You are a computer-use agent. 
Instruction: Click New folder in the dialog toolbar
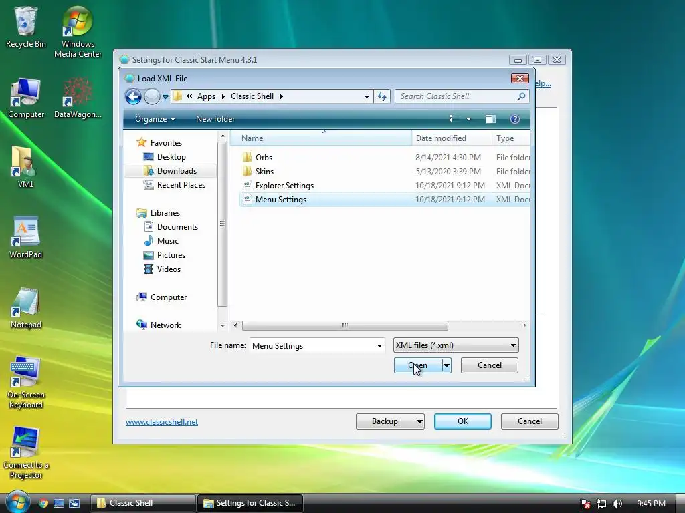(215, 119)
